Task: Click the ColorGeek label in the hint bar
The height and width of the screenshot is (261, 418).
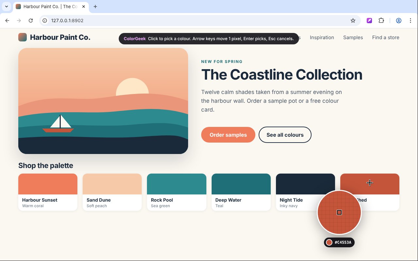Action: [135, 38]
